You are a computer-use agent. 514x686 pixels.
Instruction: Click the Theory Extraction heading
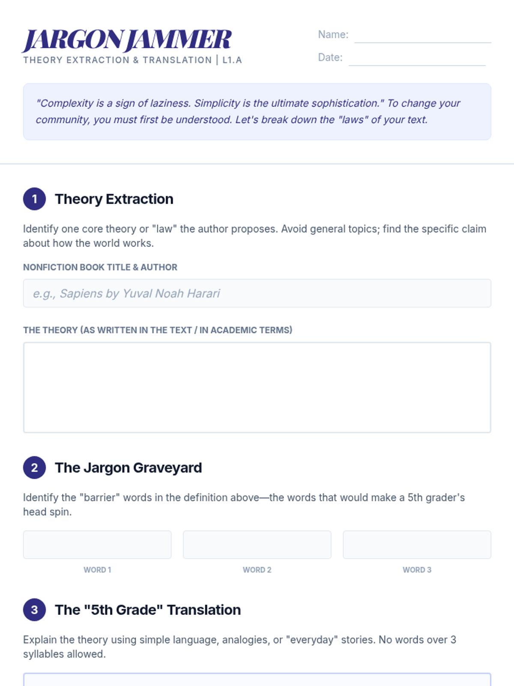[x=114, y=199]
